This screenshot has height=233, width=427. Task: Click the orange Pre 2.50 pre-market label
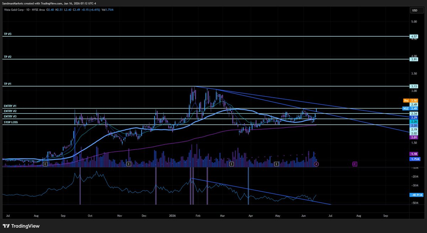coord(411,100)
